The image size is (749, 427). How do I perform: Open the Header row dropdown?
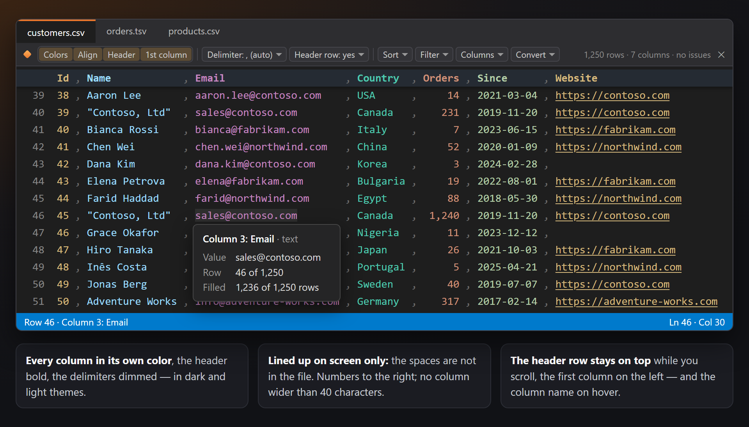point(329,55)
